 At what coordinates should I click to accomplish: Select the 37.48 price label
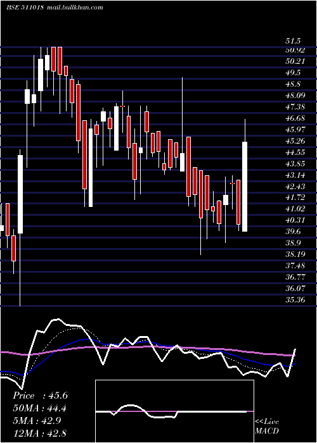coord(295,265)
